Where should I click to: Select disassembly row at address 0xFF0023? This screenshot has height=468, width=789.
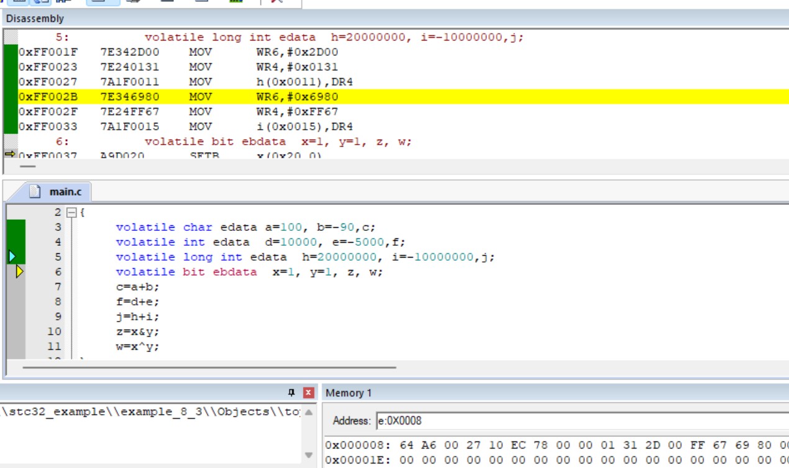(404, 67)
